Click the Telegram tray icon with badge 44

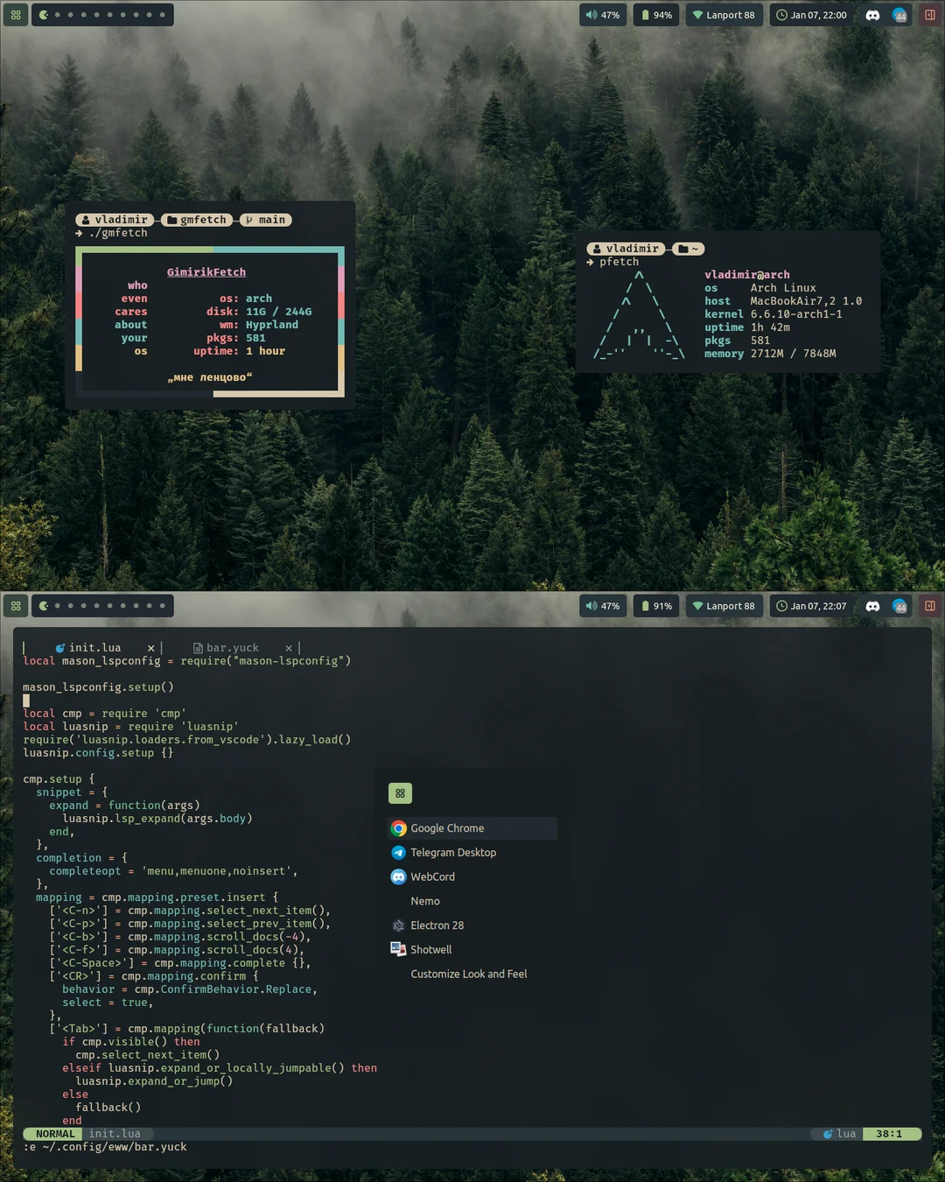900,17
